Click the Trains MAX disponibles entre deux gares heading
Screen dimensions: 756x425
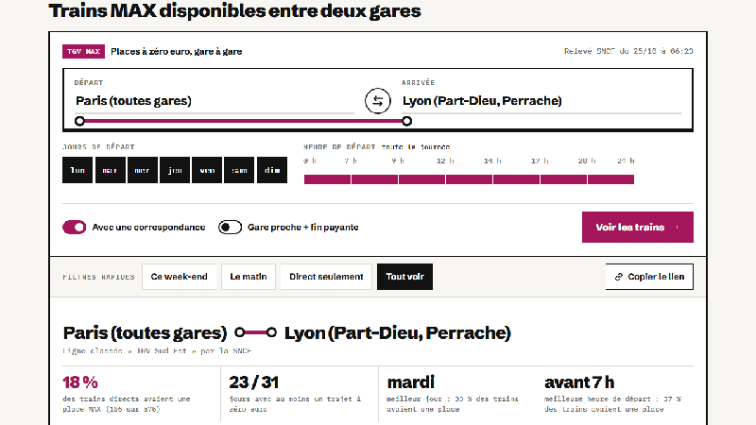pyautogui.click(x=234, y=10)
